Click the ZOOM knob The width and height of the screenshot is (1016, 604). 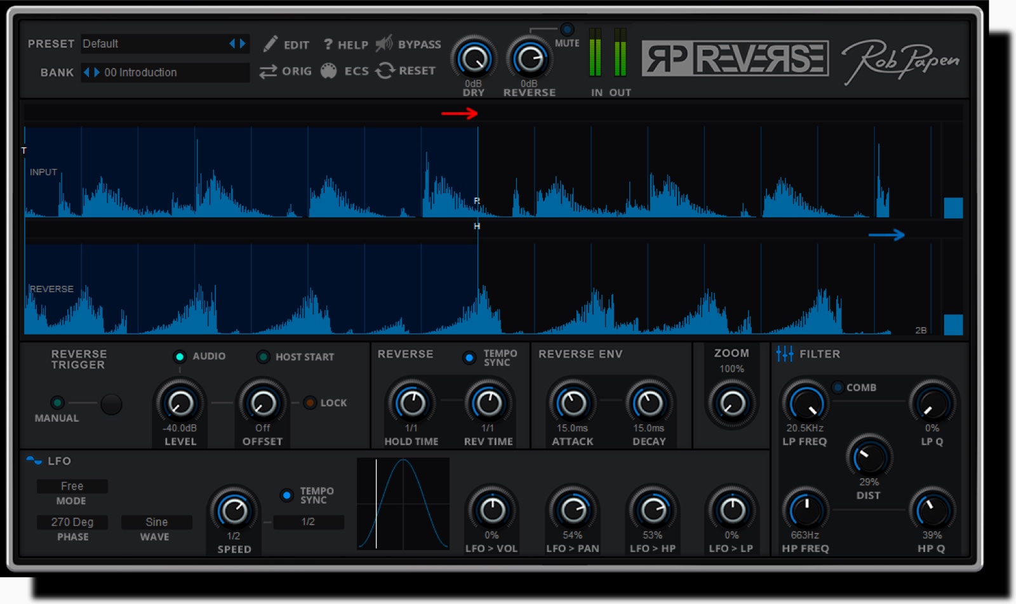point(732,404)
